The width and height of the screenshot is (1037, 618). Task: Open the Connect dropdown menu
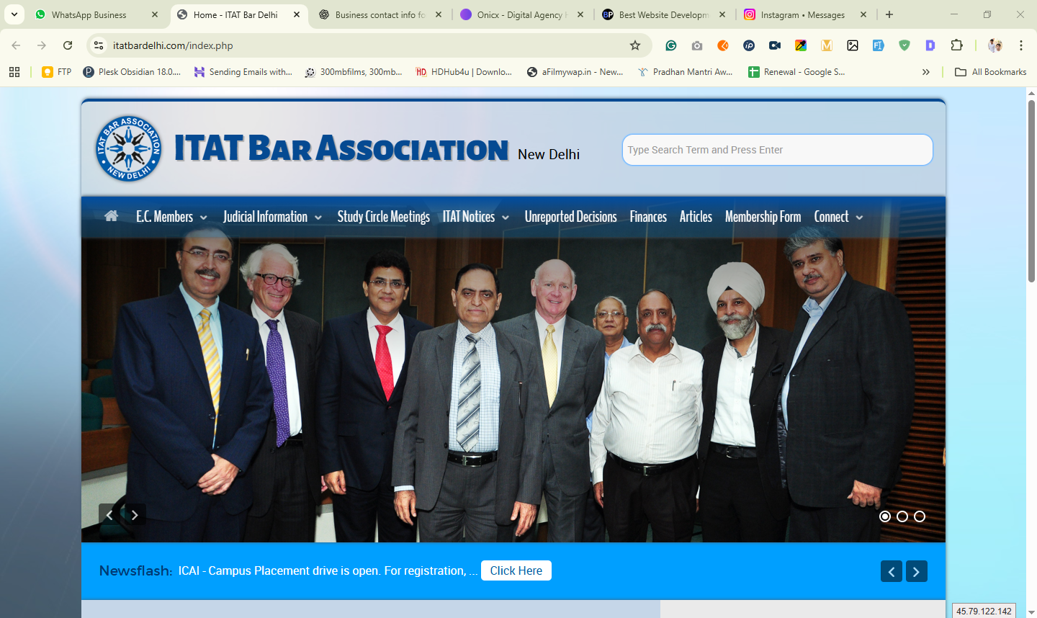pyautogui.click(x=838, y=217)
